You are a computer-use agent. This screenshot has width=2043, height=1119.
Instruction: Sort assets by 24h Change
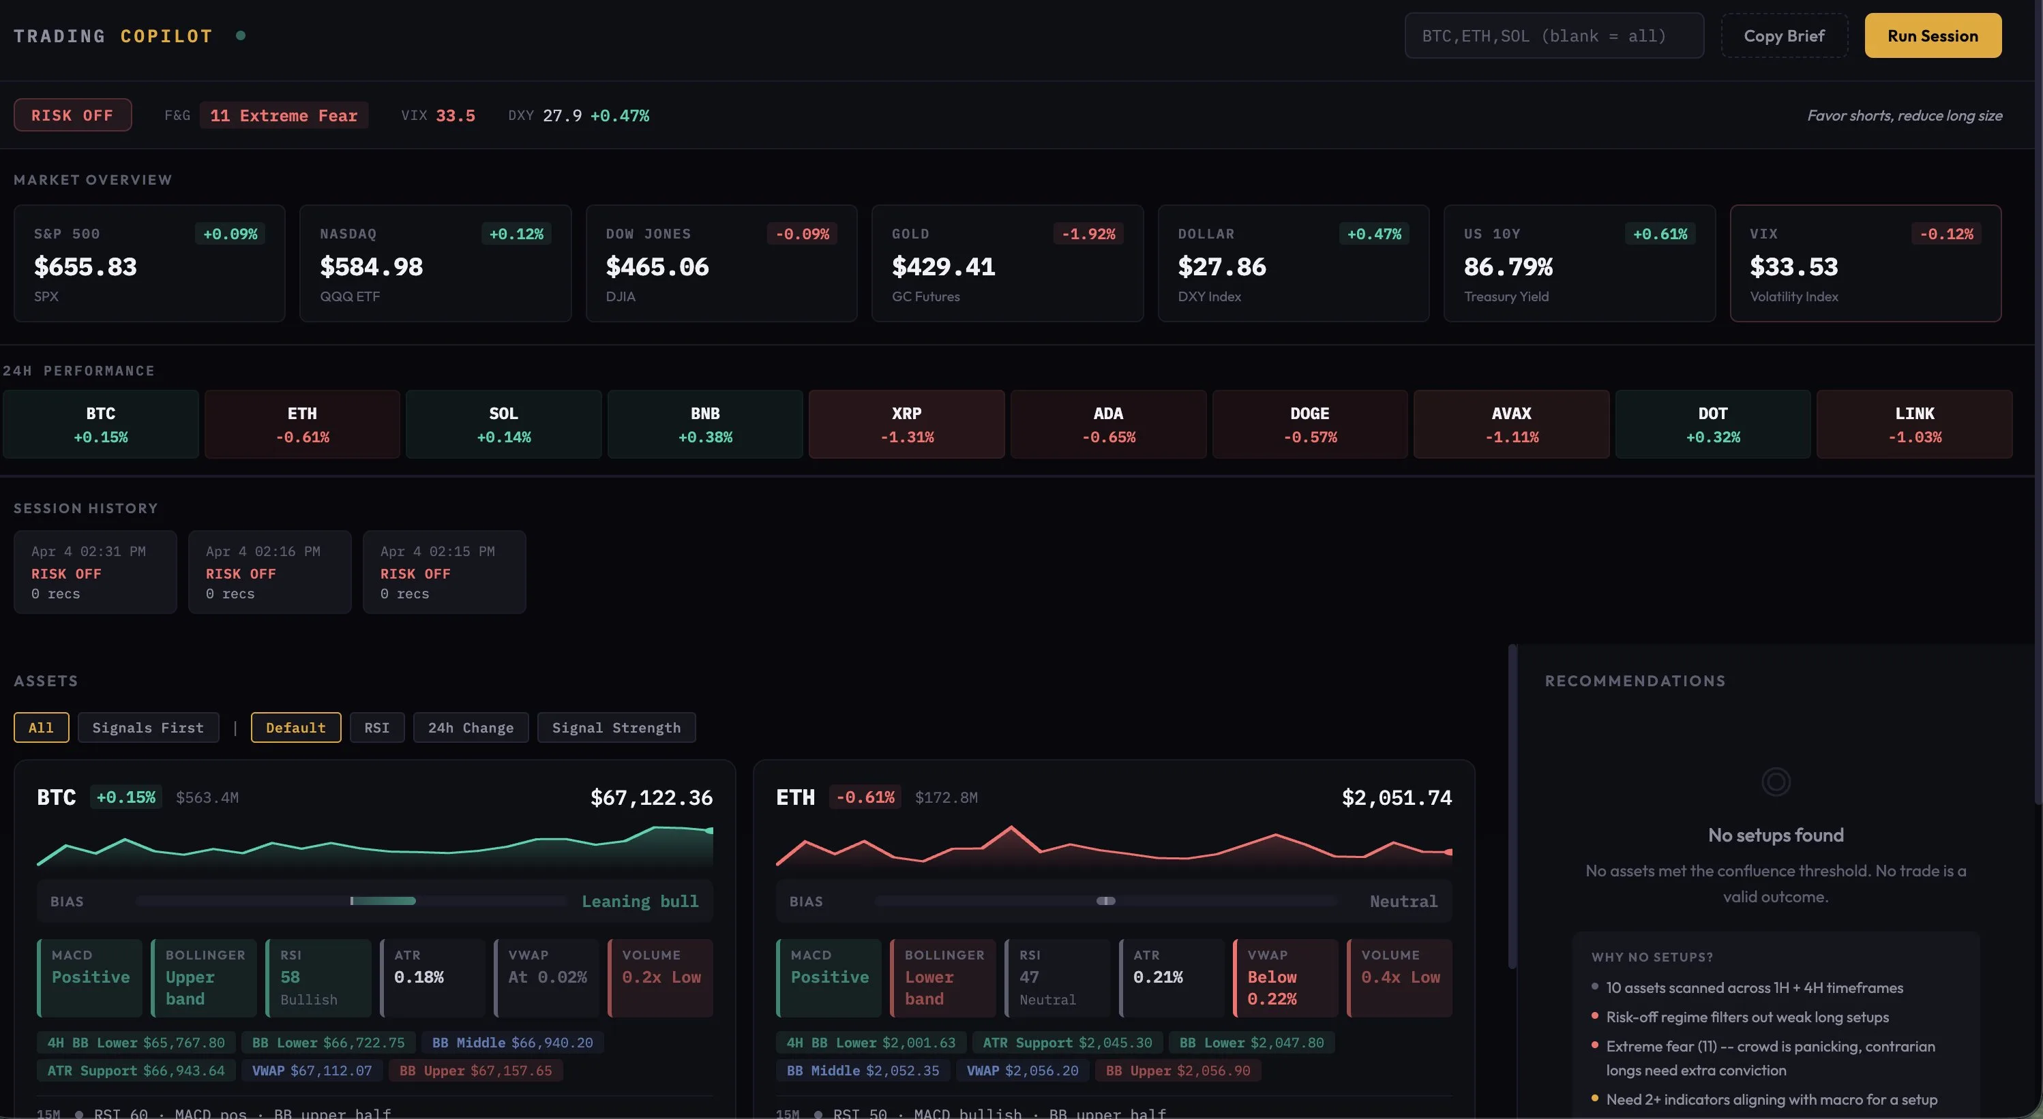point(471,728)
